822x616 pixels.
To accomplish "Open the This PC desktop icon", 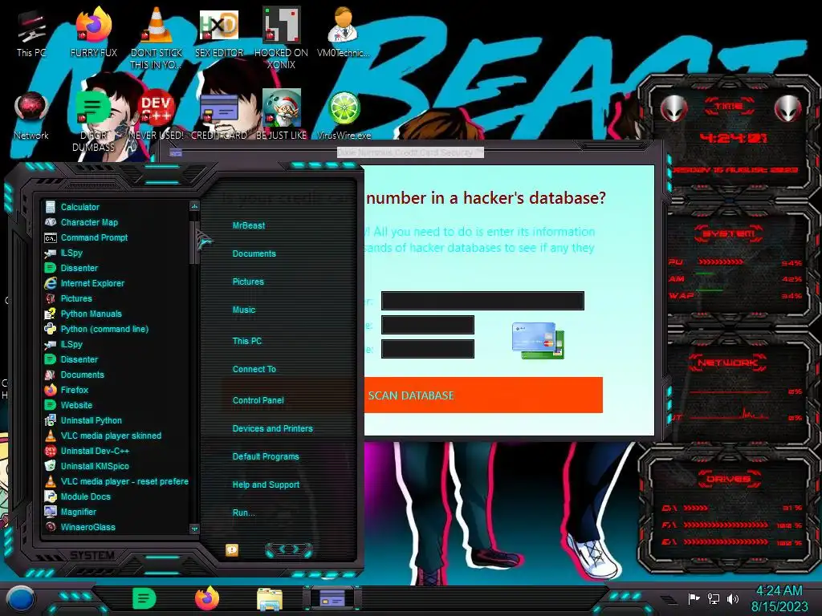I will (31, 34).
